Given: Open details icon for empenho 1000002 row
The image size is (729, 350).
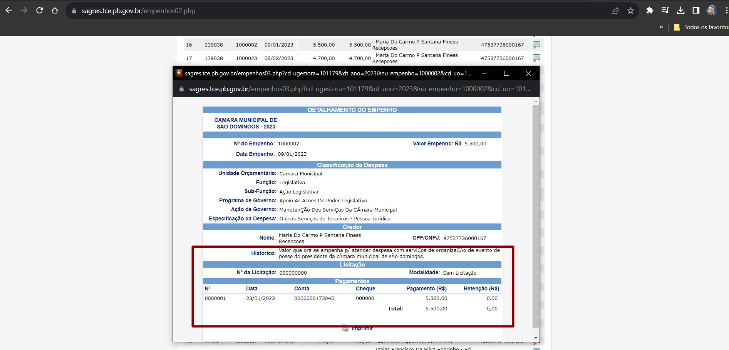Looking at the screenshot, I should pos(536,45).
